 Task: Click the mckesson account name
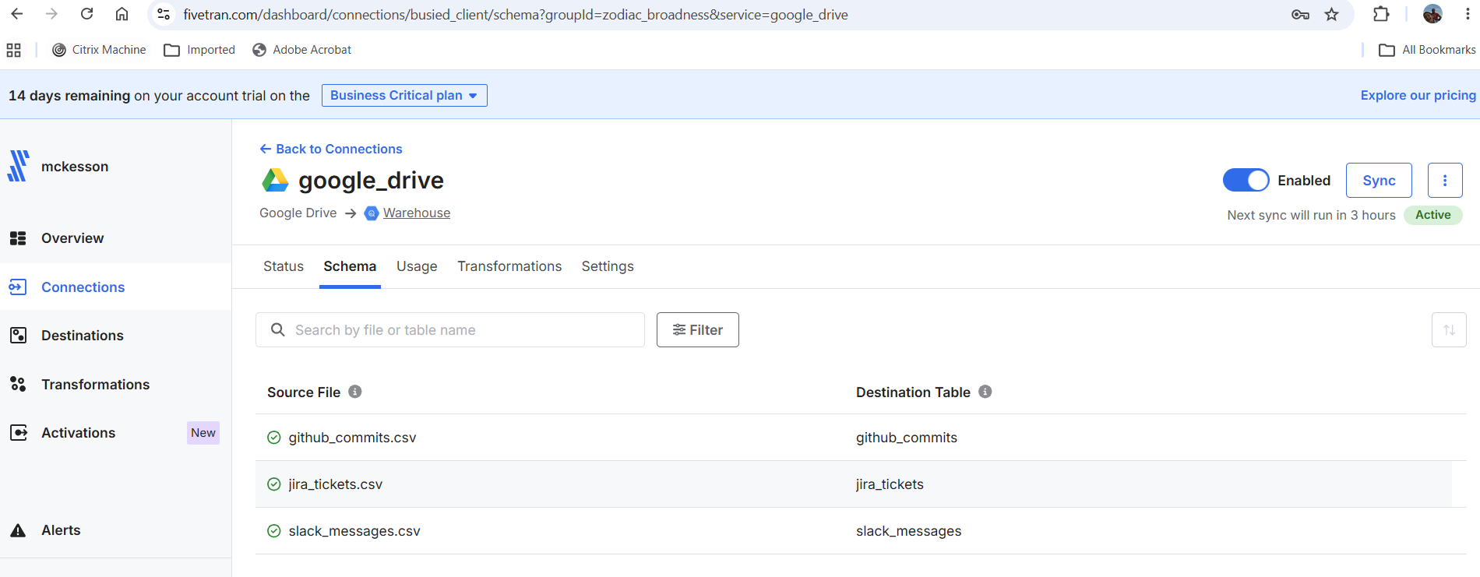pos(75,167)
